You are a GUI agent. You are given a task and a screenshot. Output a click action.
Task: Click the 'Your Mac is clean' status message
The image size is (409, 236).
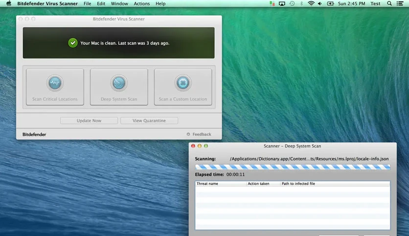click(x=125, y=43)
